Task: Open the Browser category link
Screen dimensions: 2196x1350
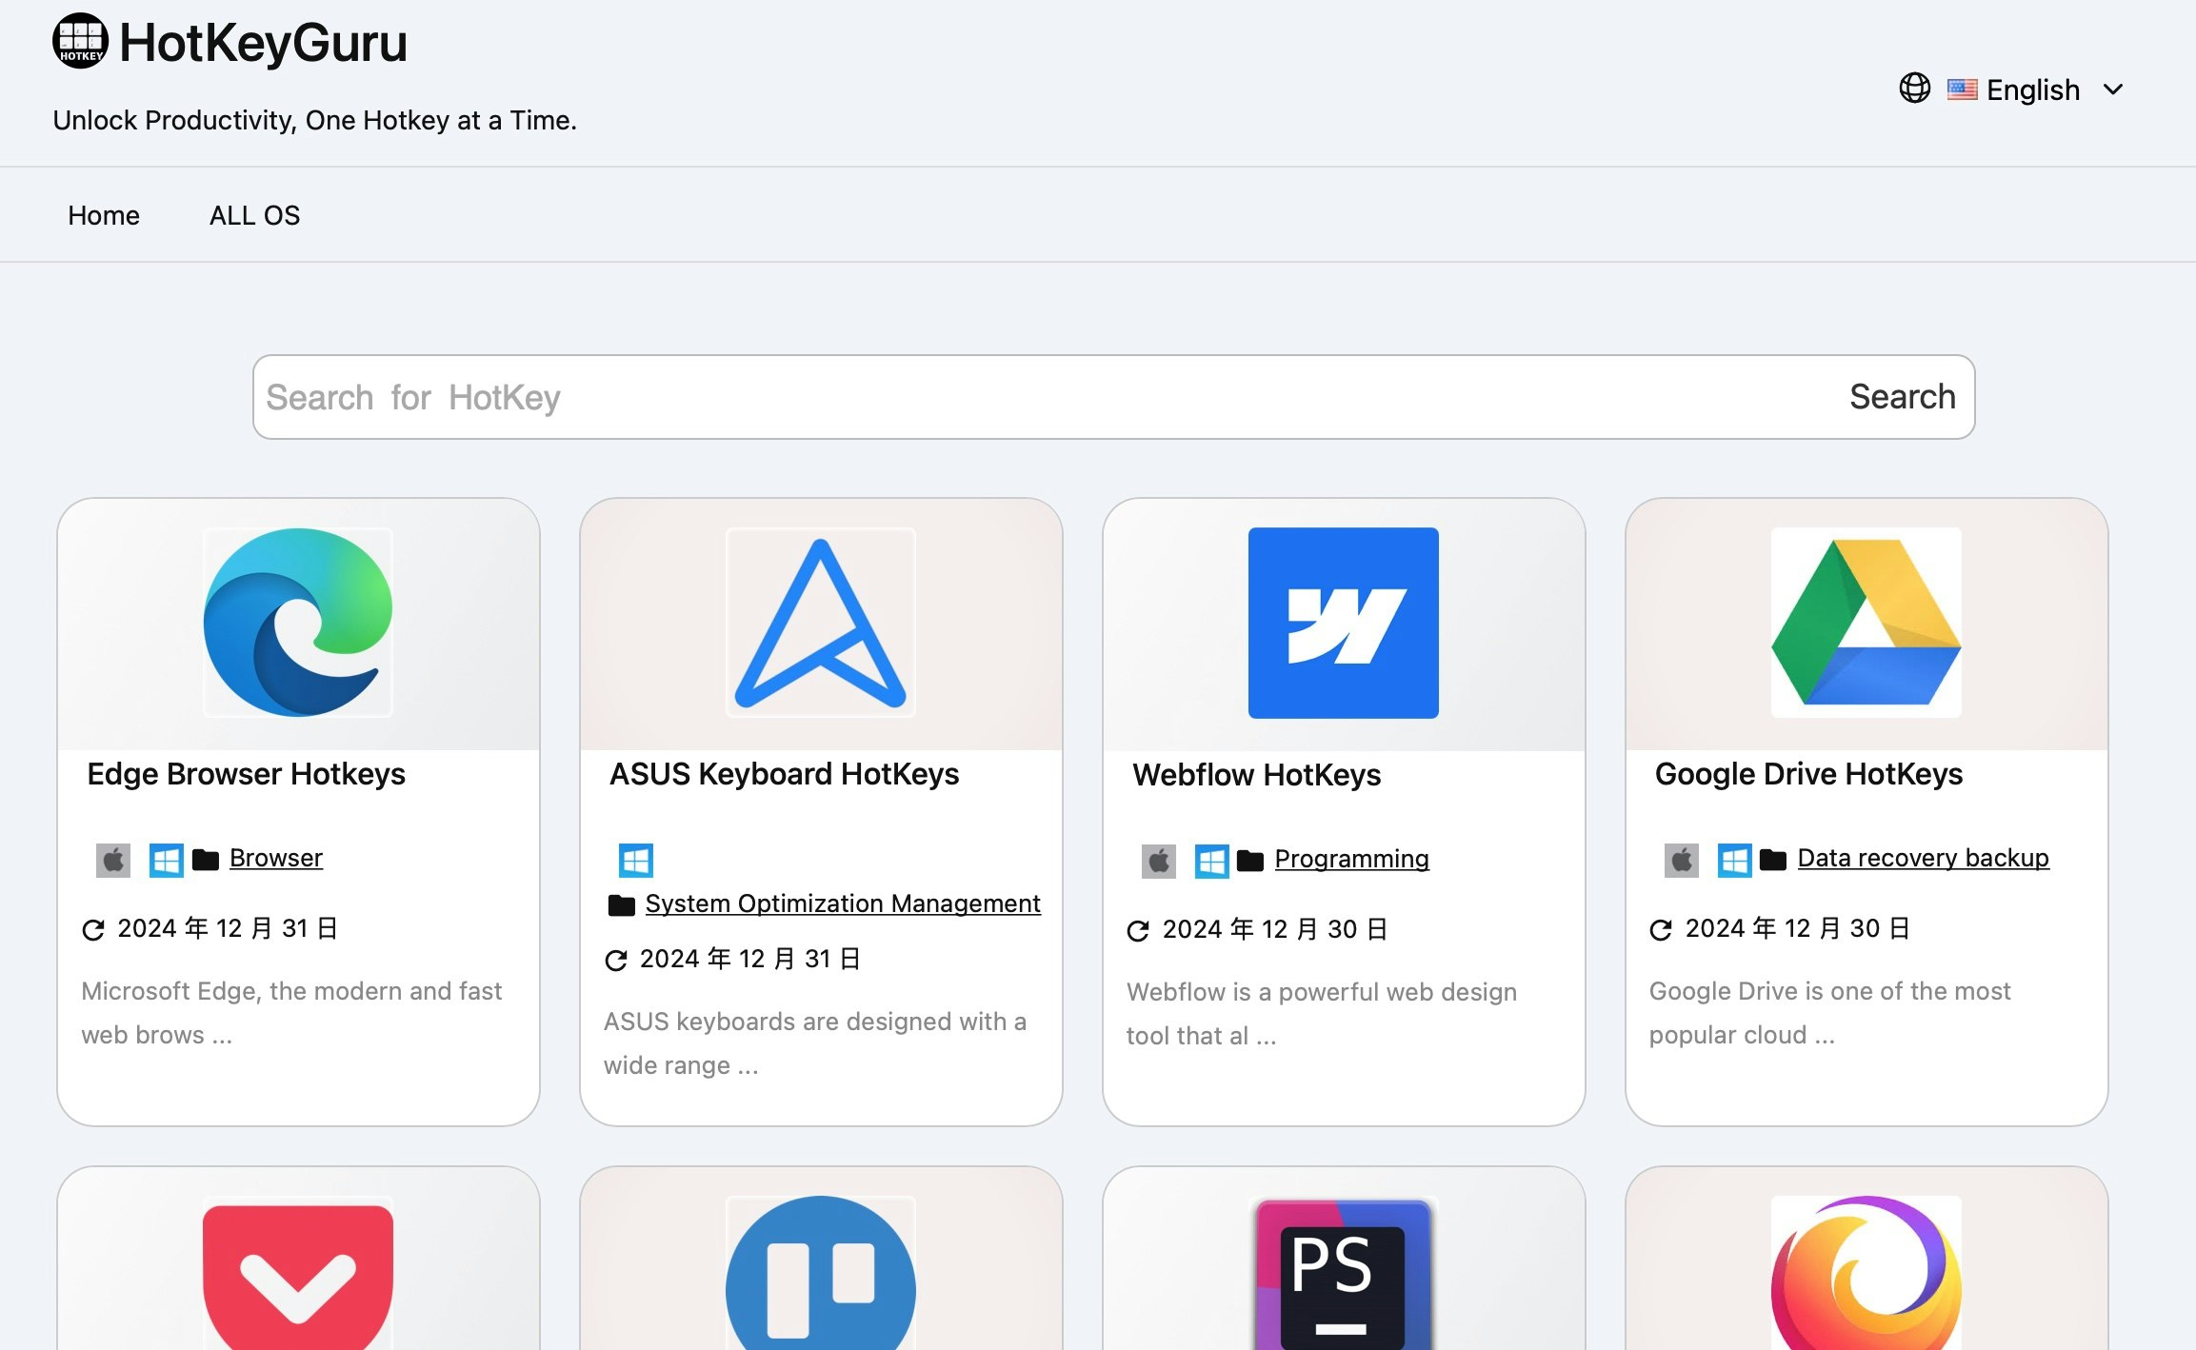Action: click(x=276, y=858)
